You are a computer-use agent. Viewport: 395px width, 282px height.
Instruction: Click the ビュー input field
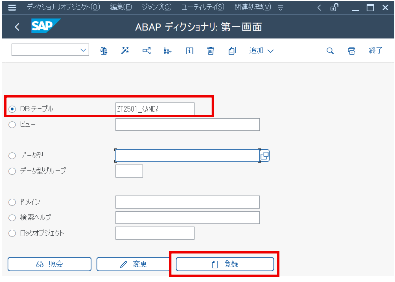click(187, 125)
